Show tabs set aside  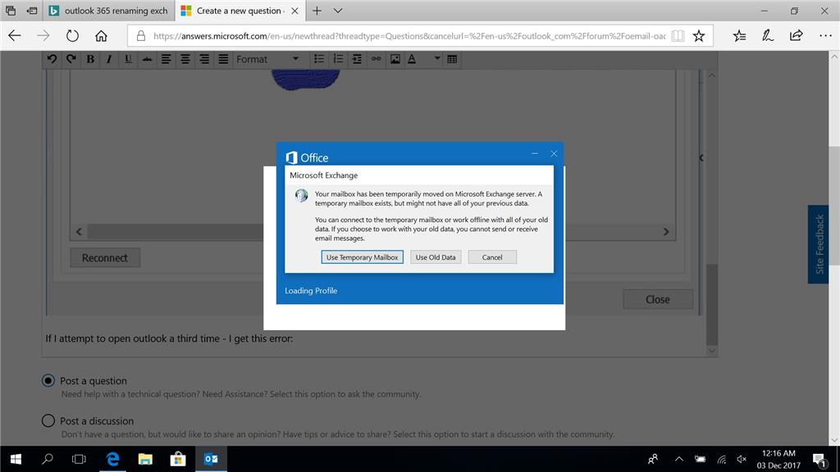click(x=11, y=11)
